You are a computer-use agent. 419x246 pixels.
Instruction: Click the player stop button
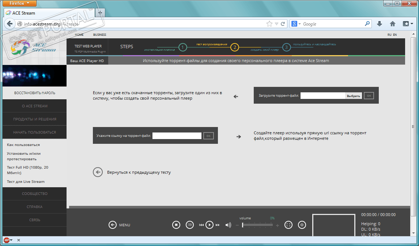click(176, 225)
